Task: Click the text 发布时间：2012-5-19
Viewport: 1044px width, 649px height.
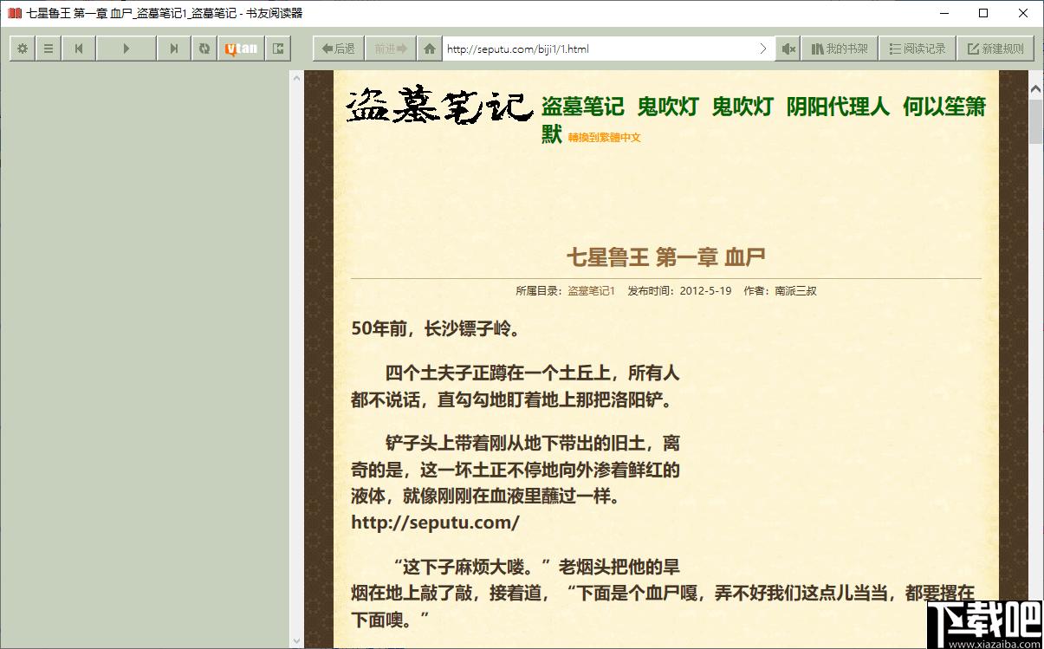Action: pos(680,291)
